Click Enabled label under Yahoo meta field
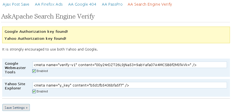231x112 pixels. click(x=42, y=91)
